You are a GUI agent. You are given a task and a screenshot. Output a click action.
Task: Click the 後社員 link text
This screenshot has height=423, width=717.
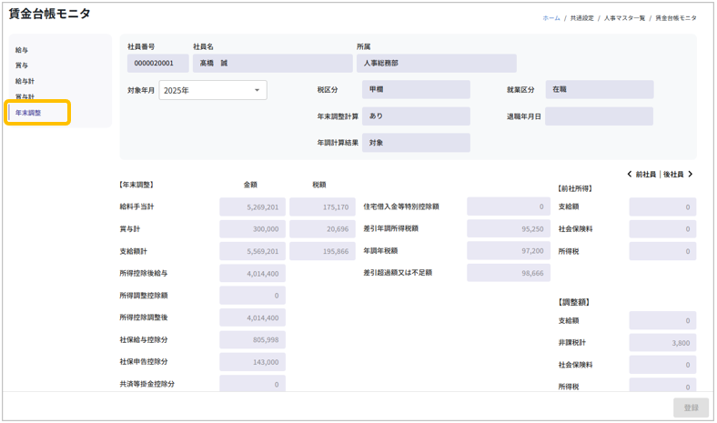tap(672, 174)
